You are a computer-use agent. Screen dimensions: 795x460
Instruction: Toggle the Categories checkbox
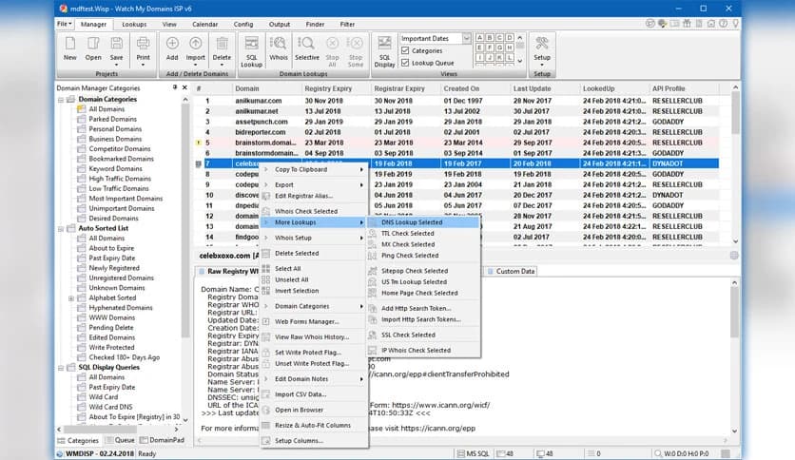(x=406, y=50)
